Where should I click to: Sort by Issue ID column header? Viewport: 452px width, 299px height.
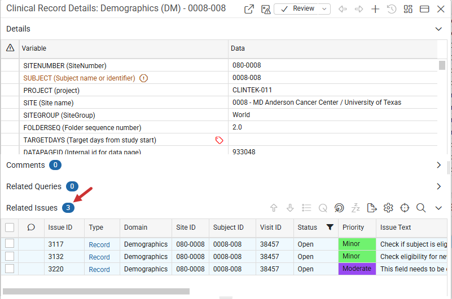(60, 227)
